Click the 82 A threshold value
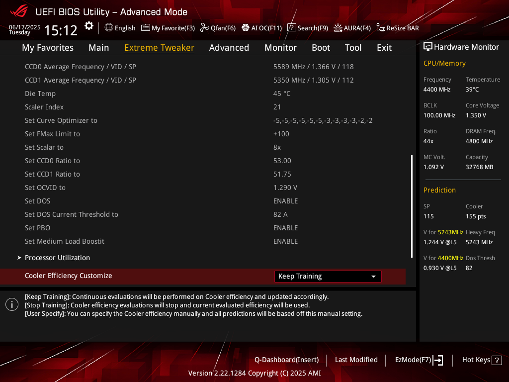Viewport: 509px width, 382px height. click(280, 214)
